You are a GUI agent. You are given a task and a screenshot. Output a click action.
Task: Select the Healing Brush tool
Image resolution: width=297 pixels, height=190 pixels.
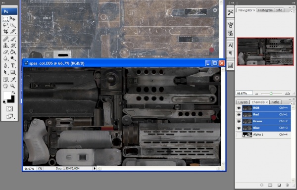(5, 39)
